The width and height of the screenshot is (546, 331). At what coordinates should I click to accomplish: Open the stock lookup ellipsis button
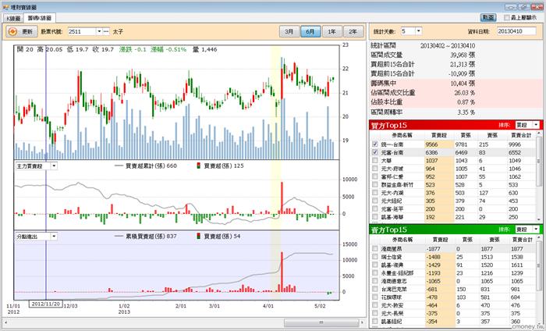(x=106, y=31)
